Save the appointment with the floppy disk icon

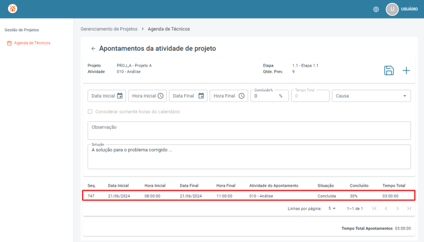point(389,71)
